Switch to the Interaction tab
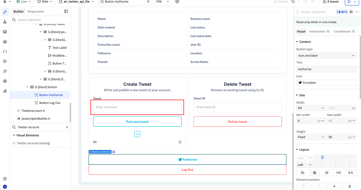The height and width of the screenshot is (190, 361). click(x=317, y=31)
